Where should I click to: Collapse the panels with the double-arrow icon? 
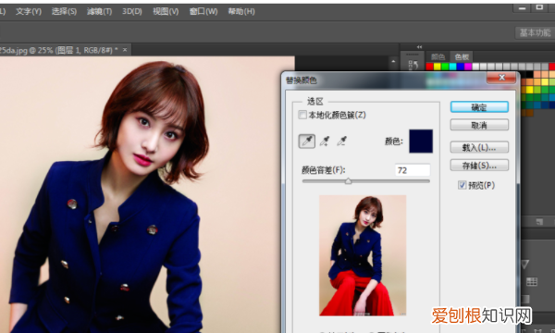pos(419,47)
